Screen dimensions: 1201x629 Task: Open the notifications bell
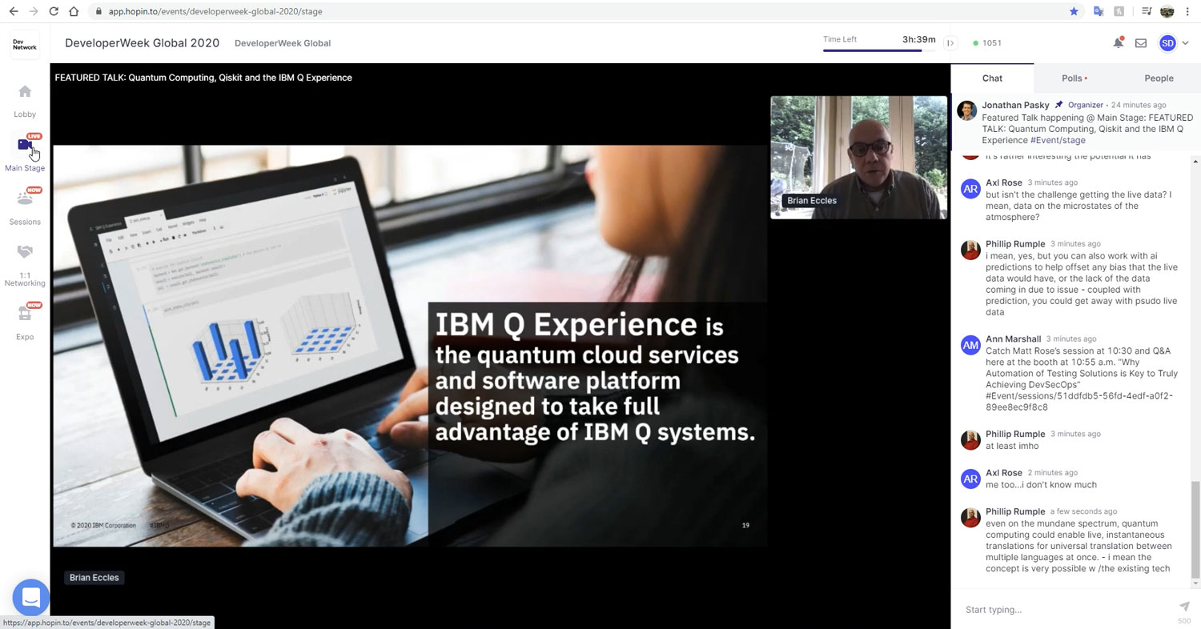point(1118,43)
